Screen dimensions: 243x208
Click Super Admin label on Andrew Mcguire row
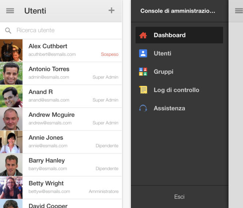click(106, 123)
